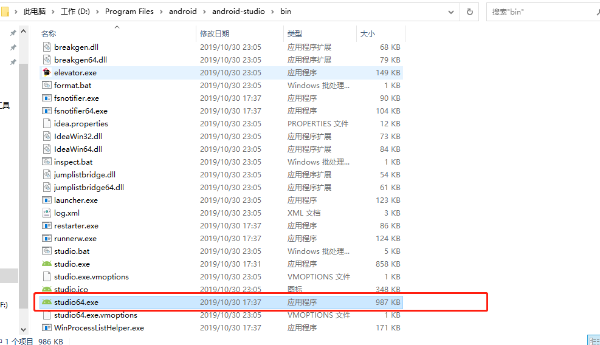The width and height of the screenshot is (600, 345).
Task: Navigate to Program Files breadcrumb
Action: pyautogui.click(x=129, y=12)
